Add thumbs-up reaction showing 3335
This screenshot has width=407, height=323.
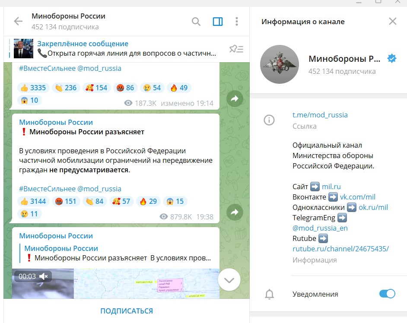point(33,88)
